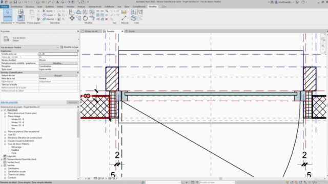
Task: Select the Offset tool
Action: (x=78, y=12)
